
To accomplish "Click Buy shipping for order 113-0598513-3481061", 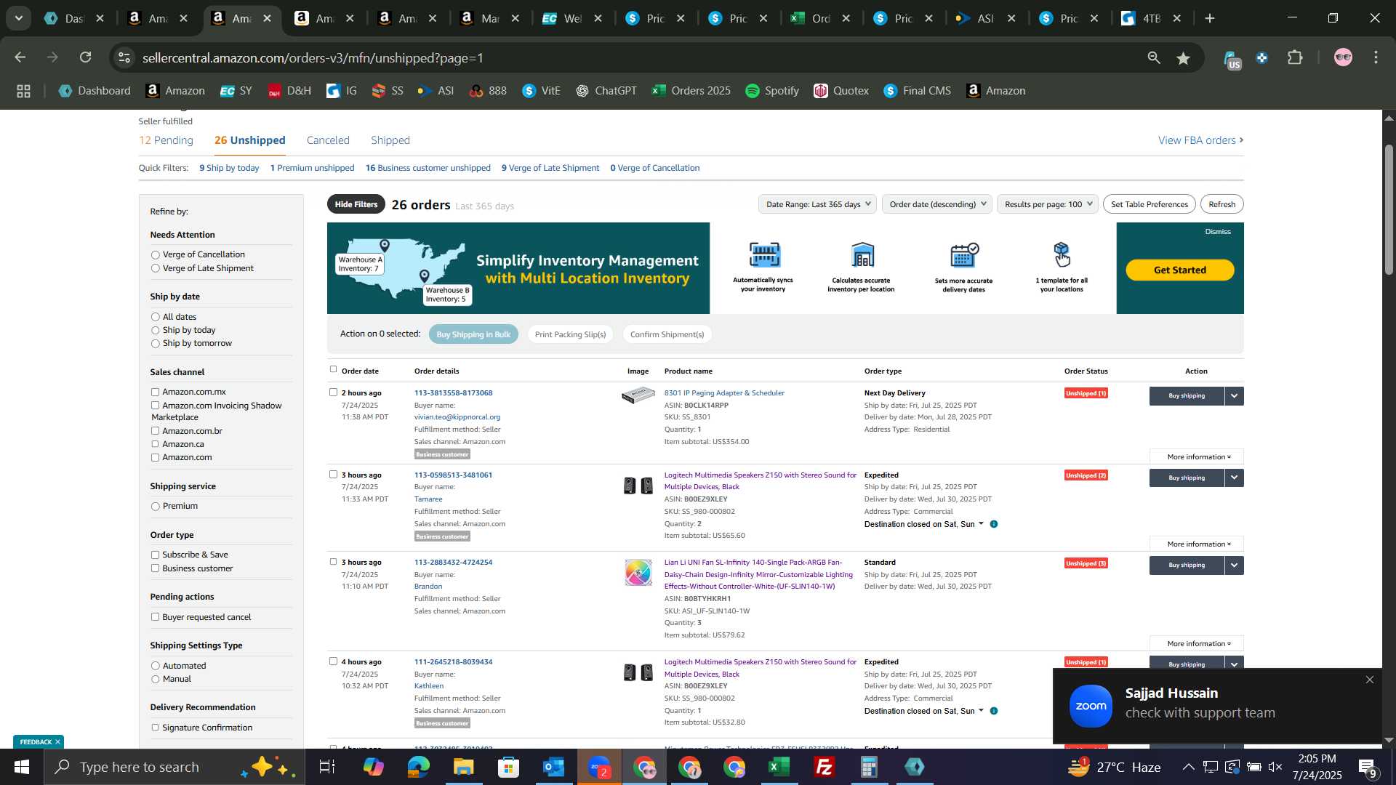I will pyautogui.click(x=1187, y=478).
